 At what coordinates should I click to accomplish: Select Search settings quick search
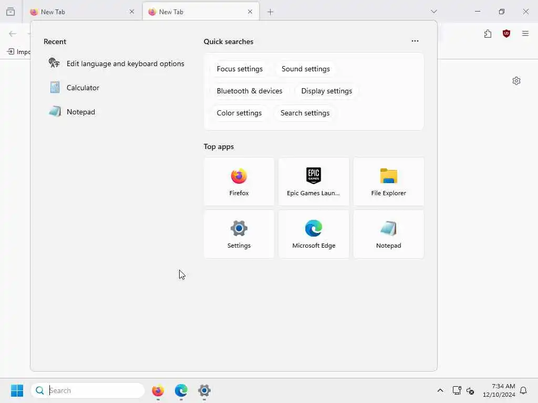(x=305, y=113)
